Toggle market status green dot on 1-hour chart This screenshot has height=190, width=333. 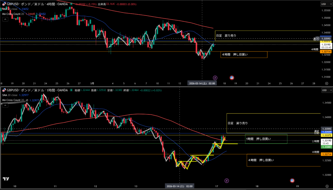(x=71, y=90)
